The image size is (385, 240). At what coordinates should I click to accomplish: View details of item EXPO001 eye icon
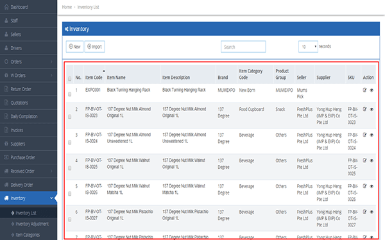click(372, 90)
